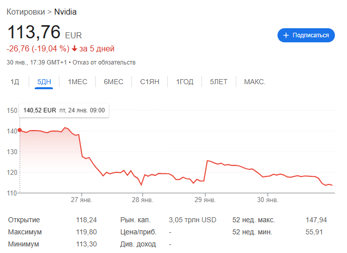Select the 5ДН time range tab
The image size is (347, 253).
pyautogui.click(x=44, y=82)
